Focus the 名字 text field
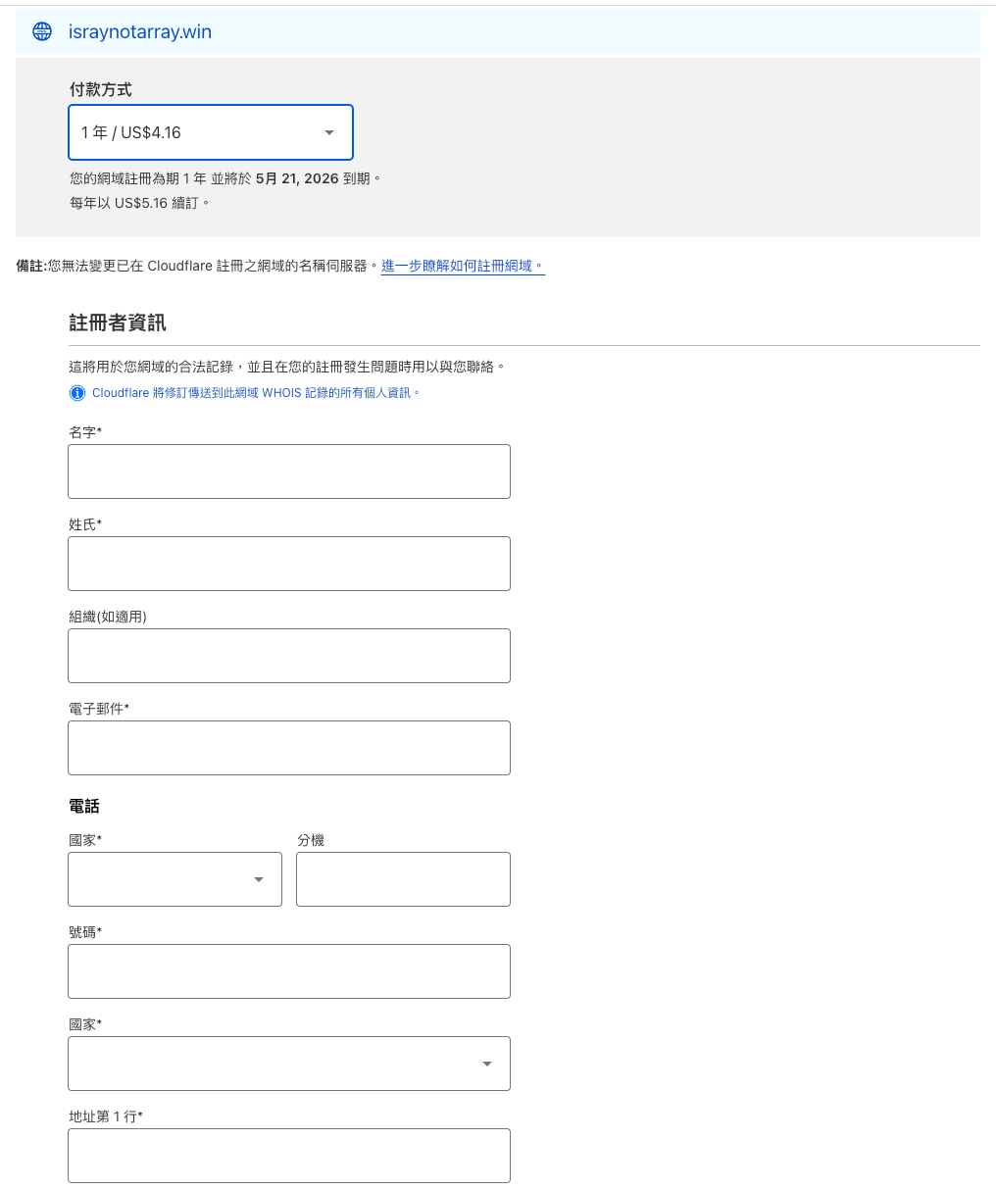The height and width of the screenshot is (1190, 996). pos(289,471)
